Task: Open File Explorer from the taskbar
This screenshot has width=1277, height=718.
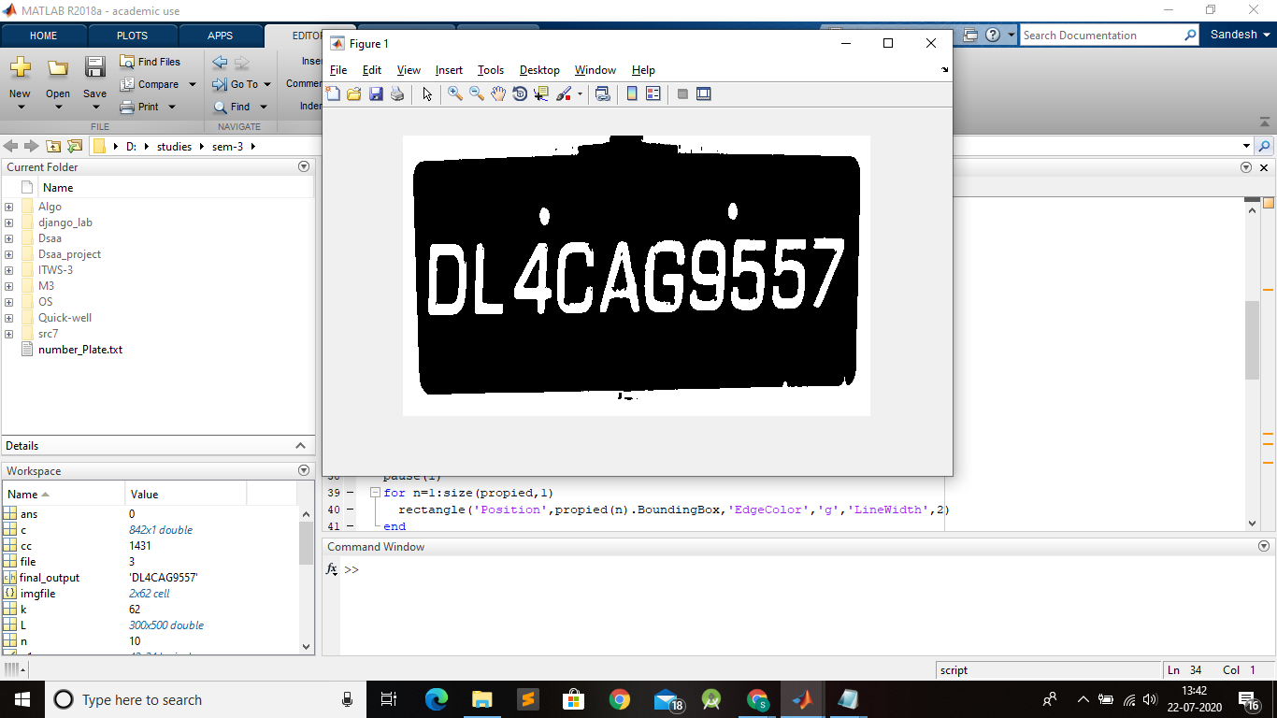Action: pos(482,699)
